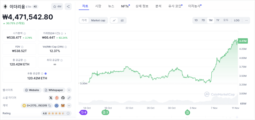The height and width of the screenshot is (120, 255).
Task: Click the MetaMask fox icon
Action: point(63,105)
